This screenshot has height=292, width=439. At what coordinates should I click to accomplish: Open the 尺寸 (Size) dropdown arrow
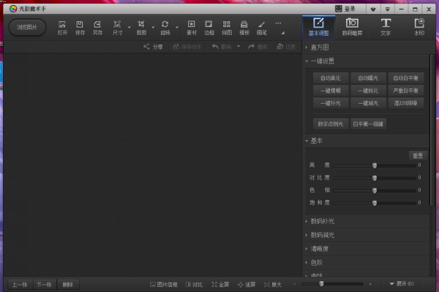pyautogui.click(x=130, y=28)
